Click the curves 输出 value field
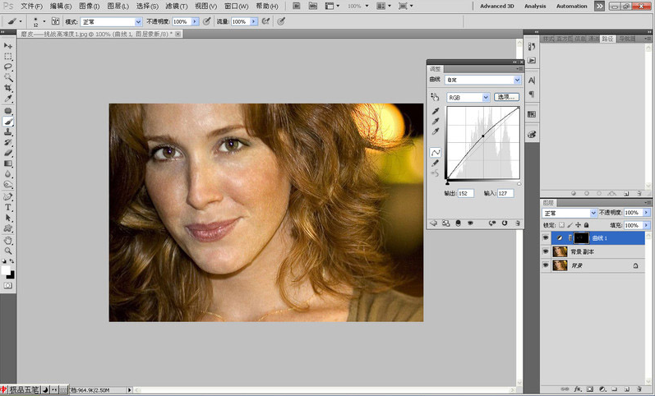 (464, 193)
